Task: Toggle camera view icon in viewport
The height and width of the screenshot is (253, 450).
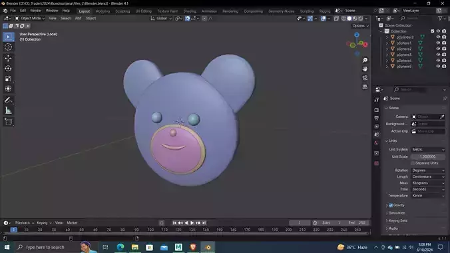Action: tap(365, 78)
